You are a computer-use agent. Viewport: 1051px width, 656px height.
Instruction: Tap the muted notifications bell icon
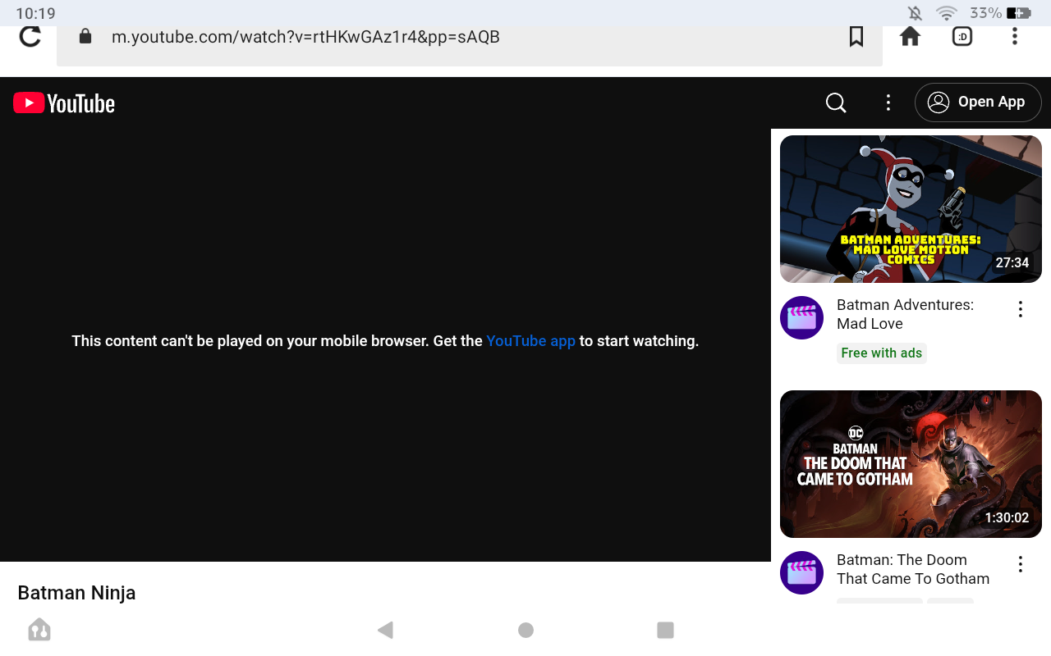tap(916, 13)
